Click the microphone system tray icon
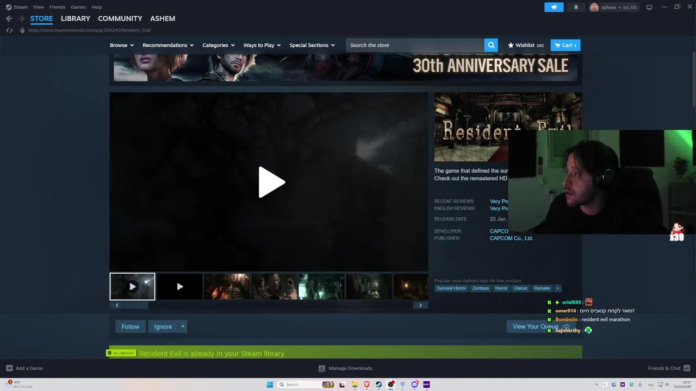Image resolution: width=696 pixels, height=391 pixels. [x=640, y=384]
